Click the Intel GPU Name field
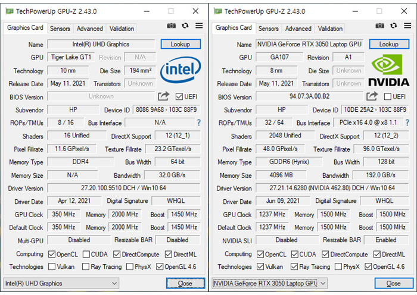The height and width of the screenshot is (295, 417). click(x=101, y=44)
